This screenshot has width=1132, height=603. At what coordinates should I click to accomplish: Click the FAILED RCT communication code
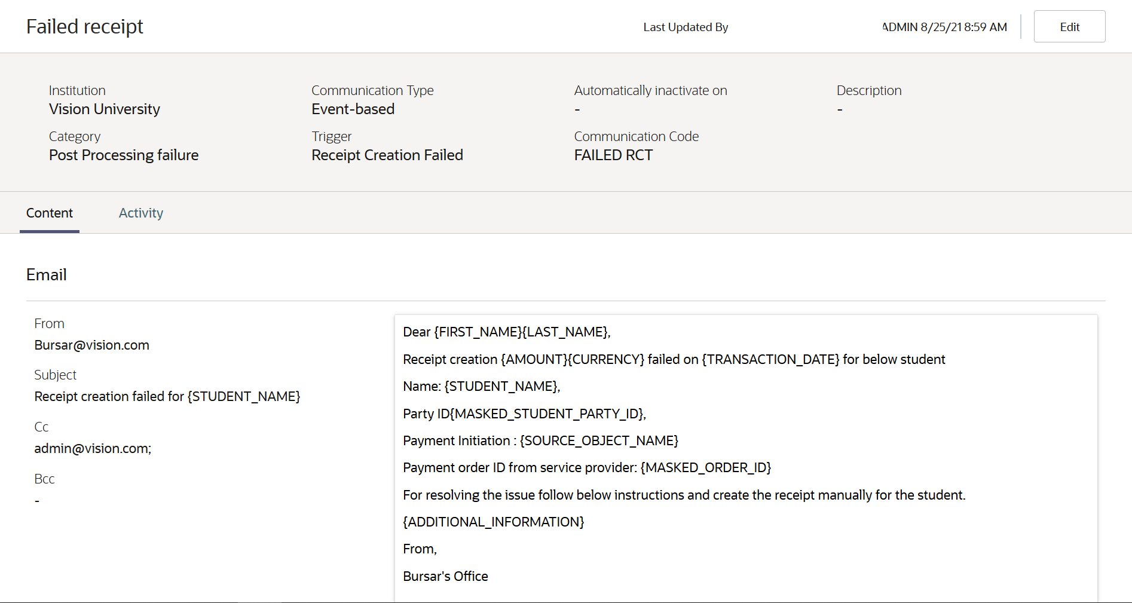(613, 155)
